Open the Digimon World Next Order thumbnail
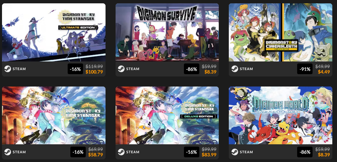The width and height of the screenshot is (337, 162). coord(280,115)
